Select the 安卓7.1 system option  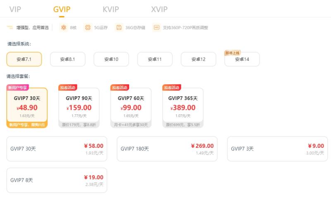[24, 59]
